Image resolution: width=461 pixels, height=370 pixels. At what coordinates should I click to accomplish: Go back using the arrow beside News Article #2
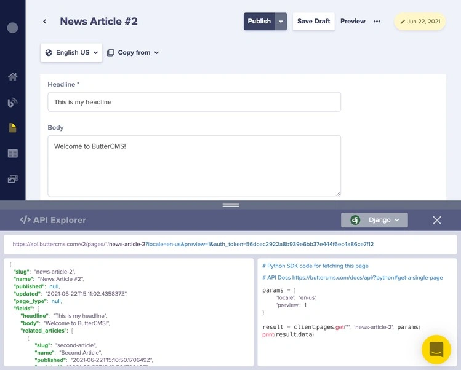(44, 21)
